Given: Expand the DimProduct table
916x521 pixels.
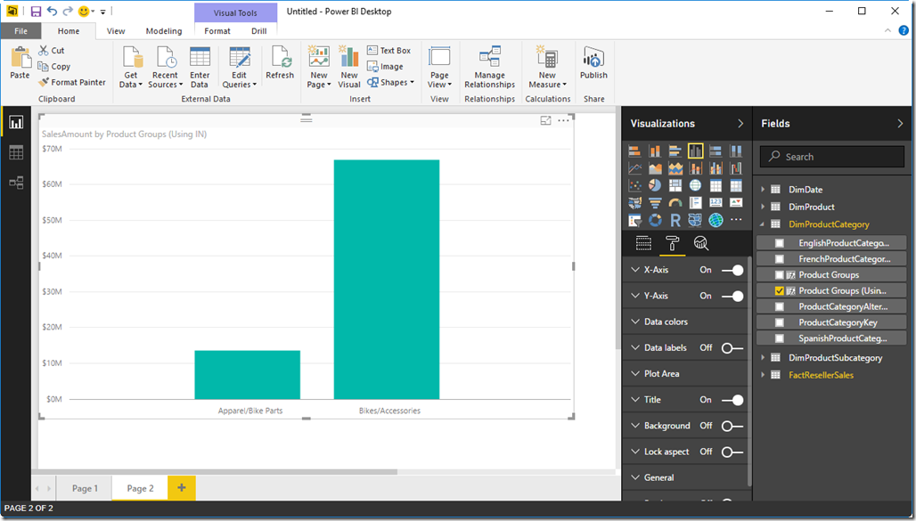Looking at the screenshot, I should pyautogui.click(x=763, y=207).
